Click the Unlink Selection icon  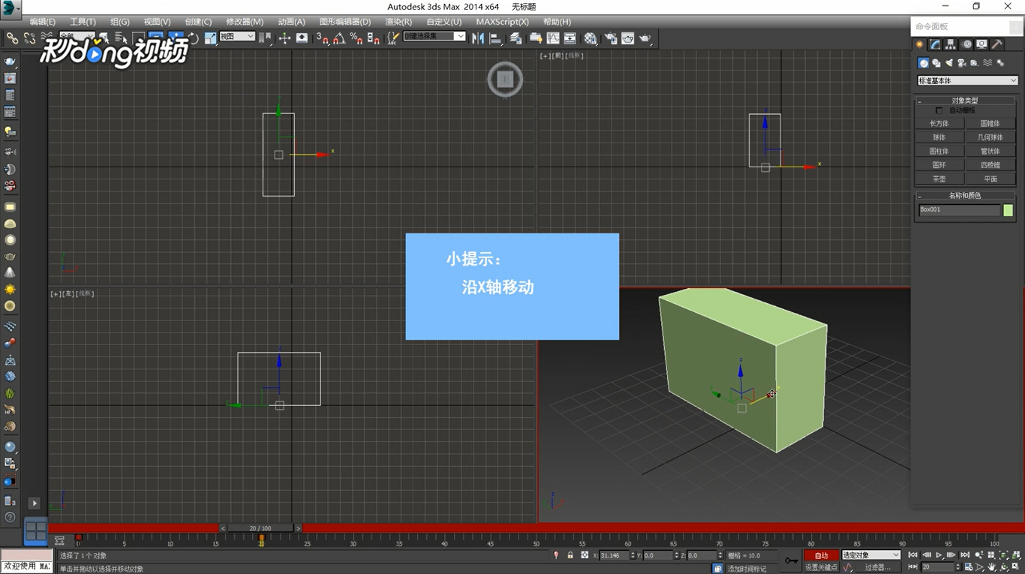point(29,38)
